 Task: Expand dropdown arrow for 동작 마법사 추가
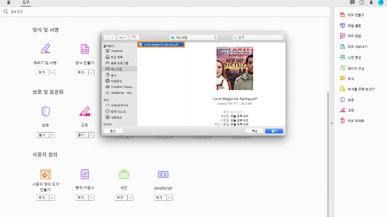pos(91,198)
